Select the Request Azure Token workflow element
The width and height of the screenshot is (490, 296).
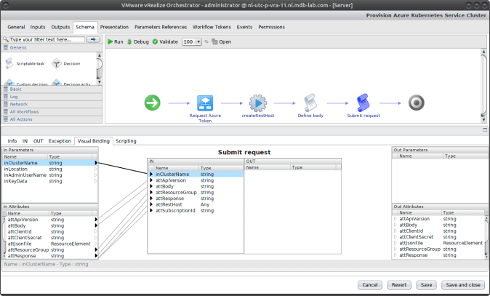tap(205, 103)
